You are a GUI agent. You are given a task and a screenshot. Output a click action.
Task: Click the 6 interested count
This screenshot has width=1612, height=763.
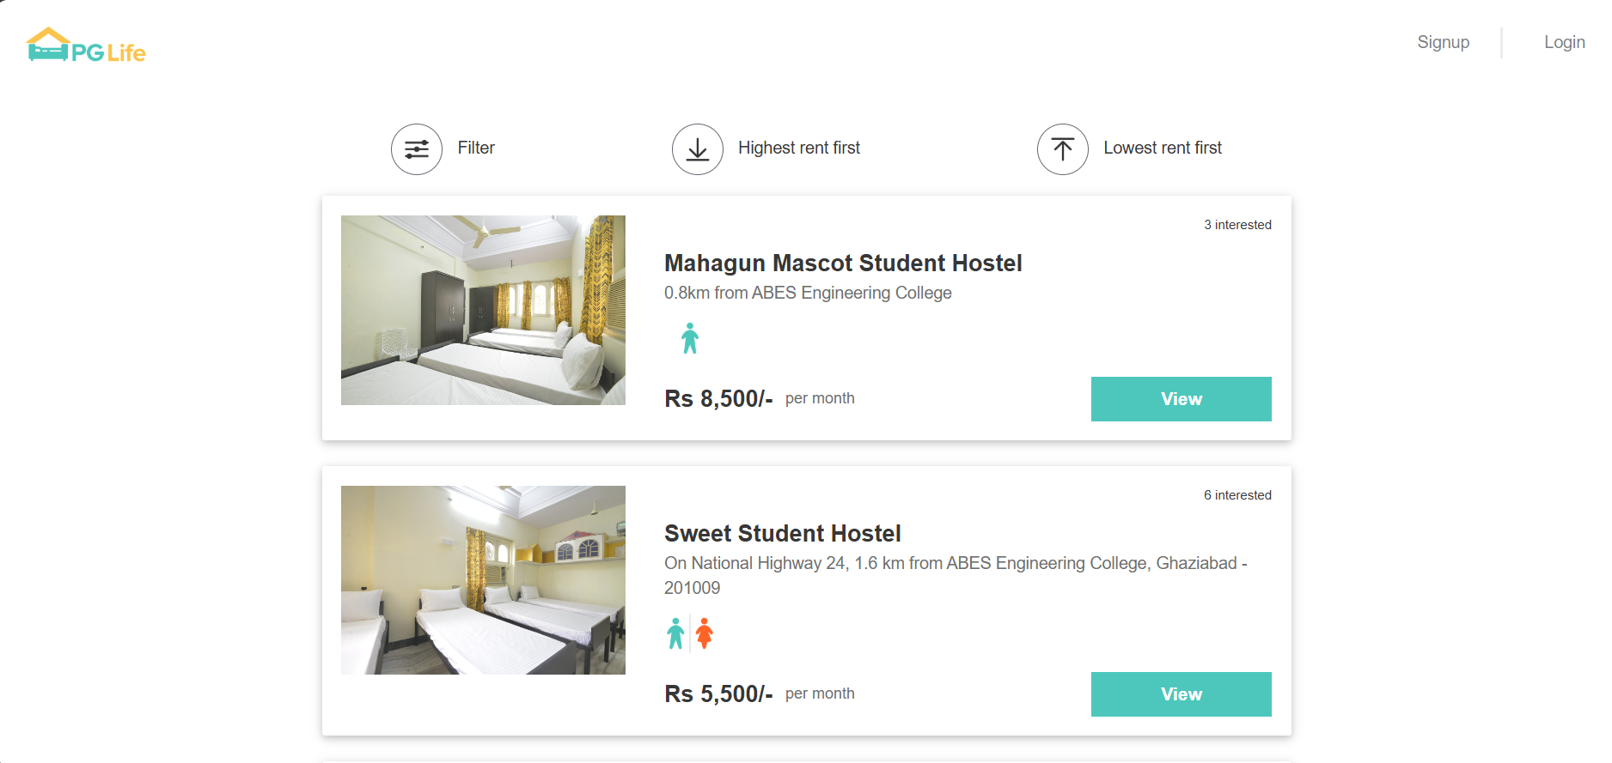[x=1237, y=495]
